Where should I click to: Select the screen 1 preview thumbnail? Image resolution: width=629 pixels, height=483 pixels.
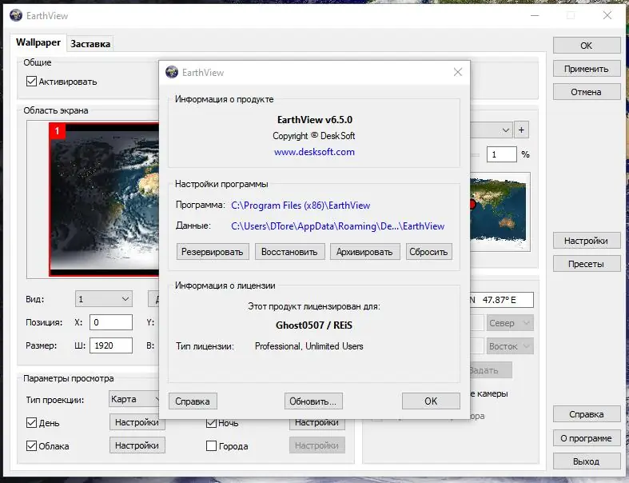[x=104, y=200]
